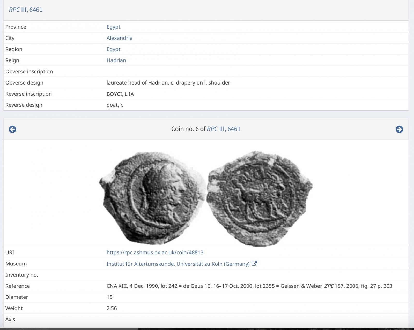Click the Obverse design label
This screenshot has width=414, height=330.
(24, 83)
